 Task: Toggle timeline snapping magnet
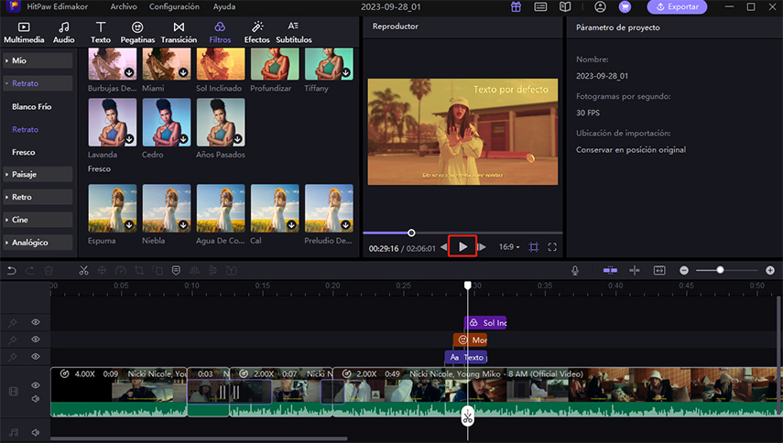coord(610,270)
